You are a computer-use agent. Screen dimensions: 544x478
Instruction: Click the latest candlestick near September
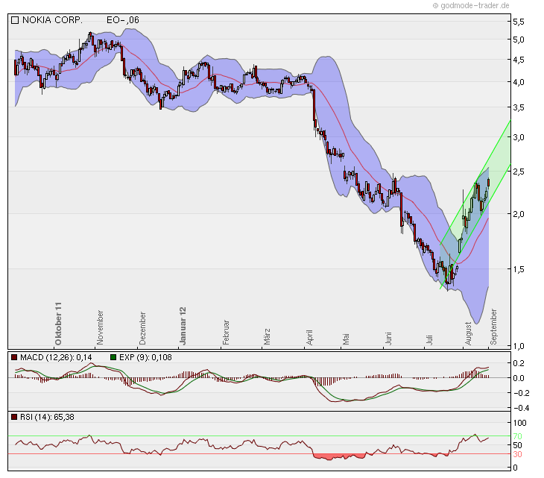(x=489, y=182)
